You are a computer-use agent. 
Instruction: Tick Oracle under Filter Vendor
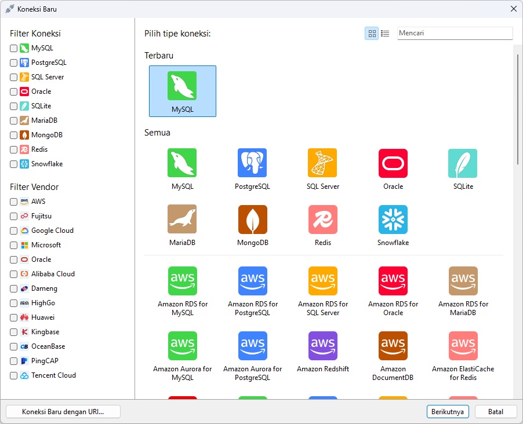(x=14, y=259)
